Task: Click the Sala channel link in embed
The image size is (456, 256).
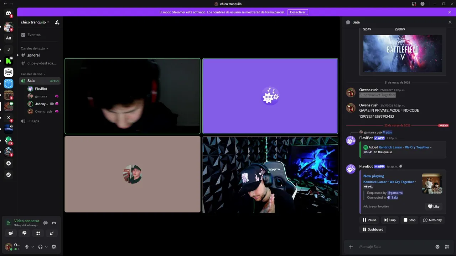Action: [x=392, y=197]
